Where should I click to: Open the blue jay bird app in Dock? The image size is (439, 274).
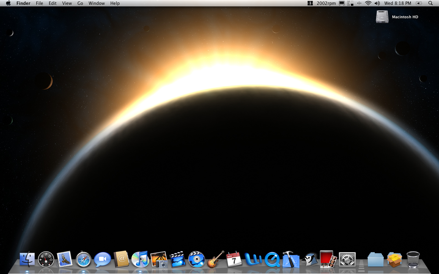(x=310, y=260)
